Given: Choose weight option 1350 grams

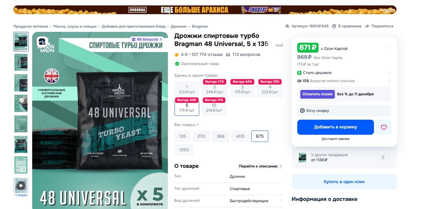Looking at the screenshot, I should pos(184,150).
